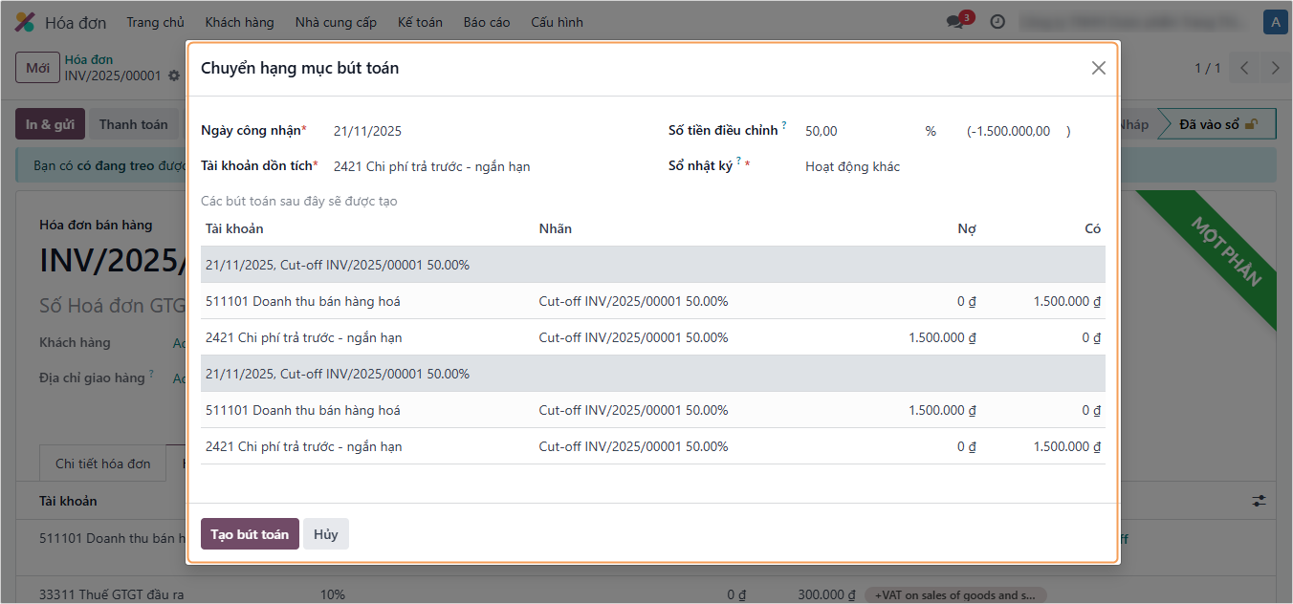Click the invoice settings gear icon
Screen dimensions: 1293x604
pos(174,75)
